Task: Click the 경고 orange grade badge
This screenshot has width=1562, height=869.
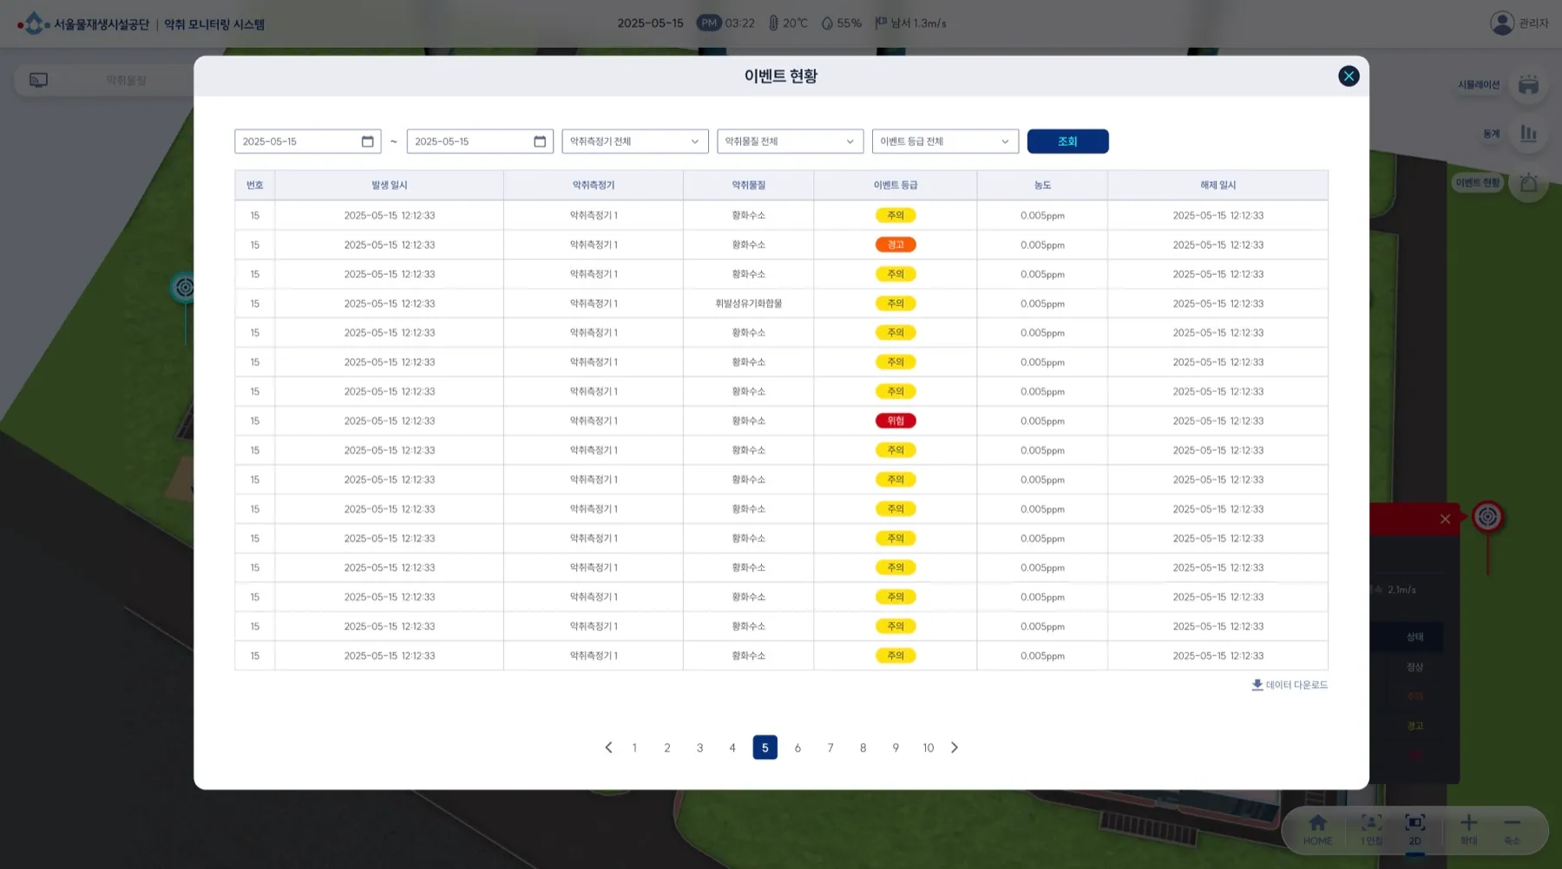Action: click(x=896, y=245)
